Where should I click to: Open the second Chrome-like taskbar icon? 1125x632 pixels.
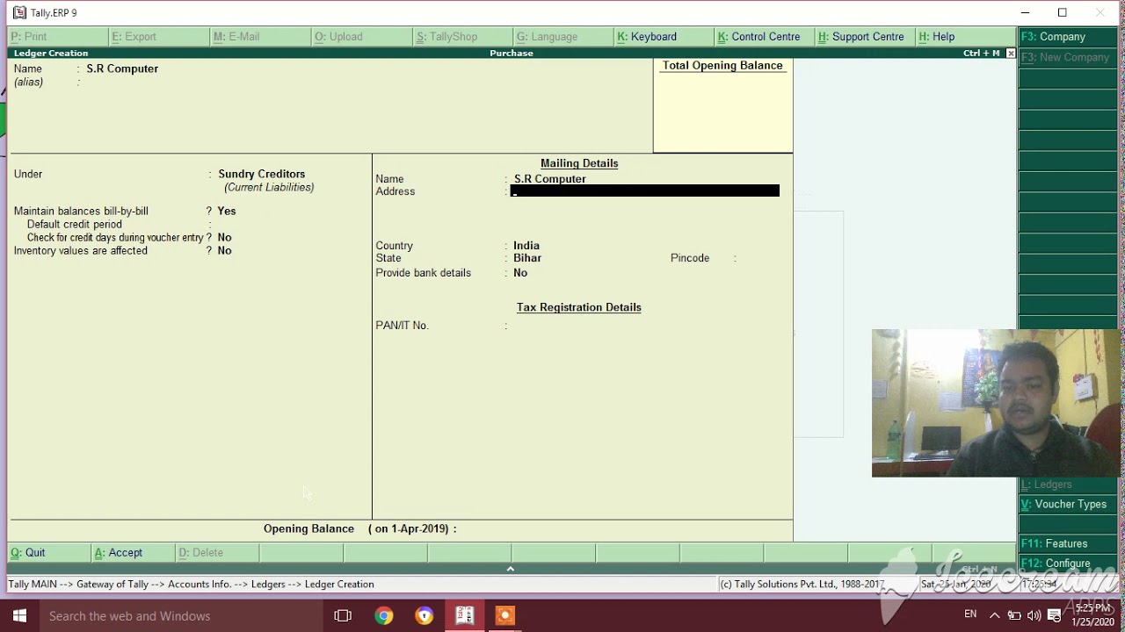[x=425, y=615]
